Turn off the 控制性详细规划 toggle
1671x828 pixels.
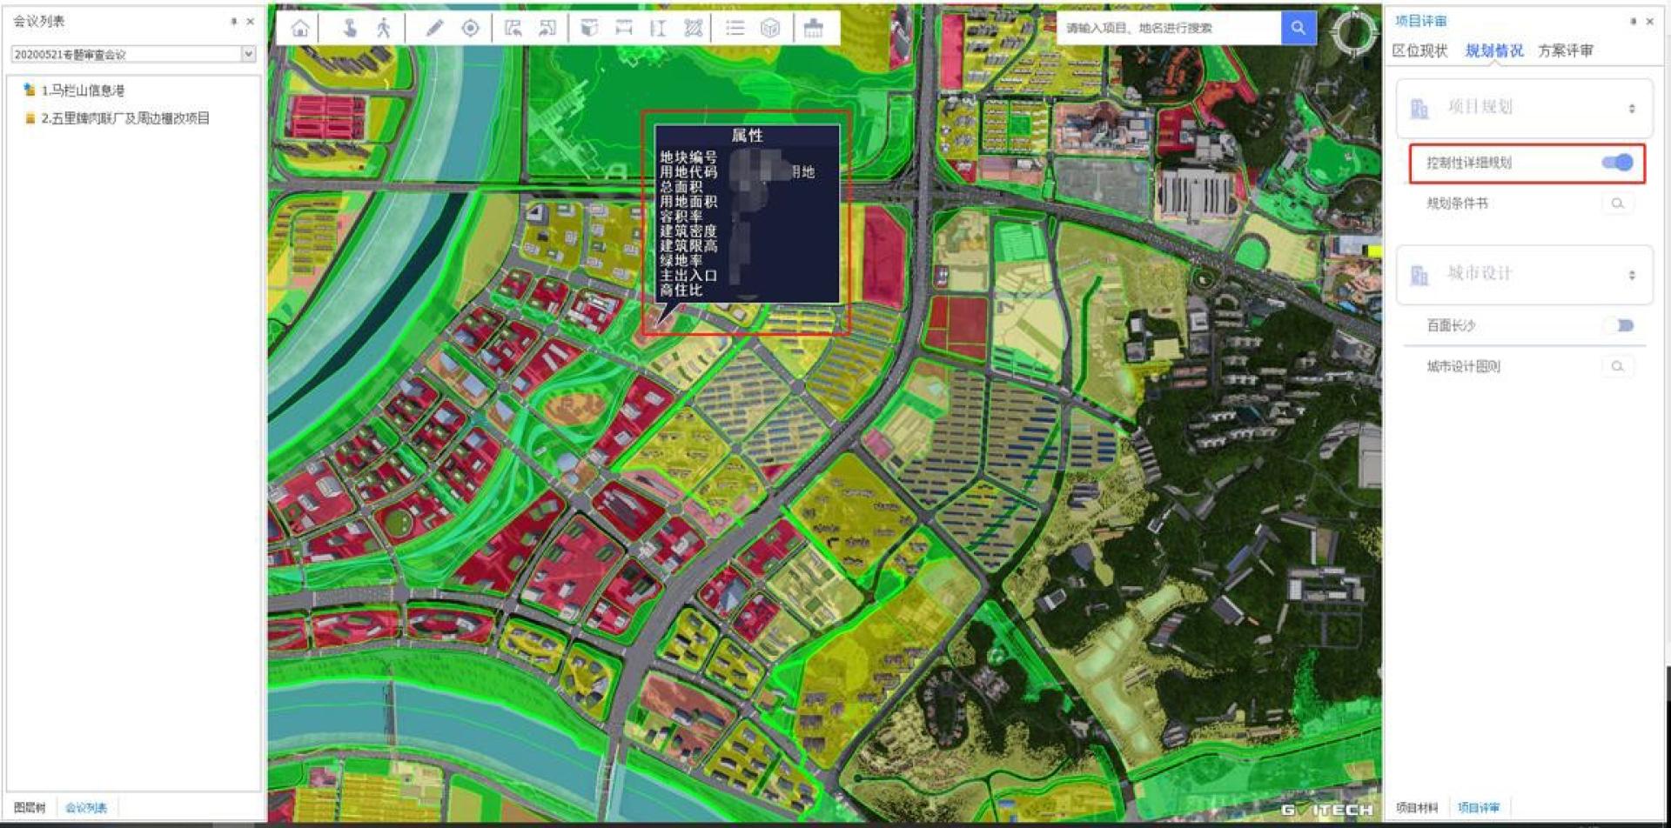tap(1617, 163)
